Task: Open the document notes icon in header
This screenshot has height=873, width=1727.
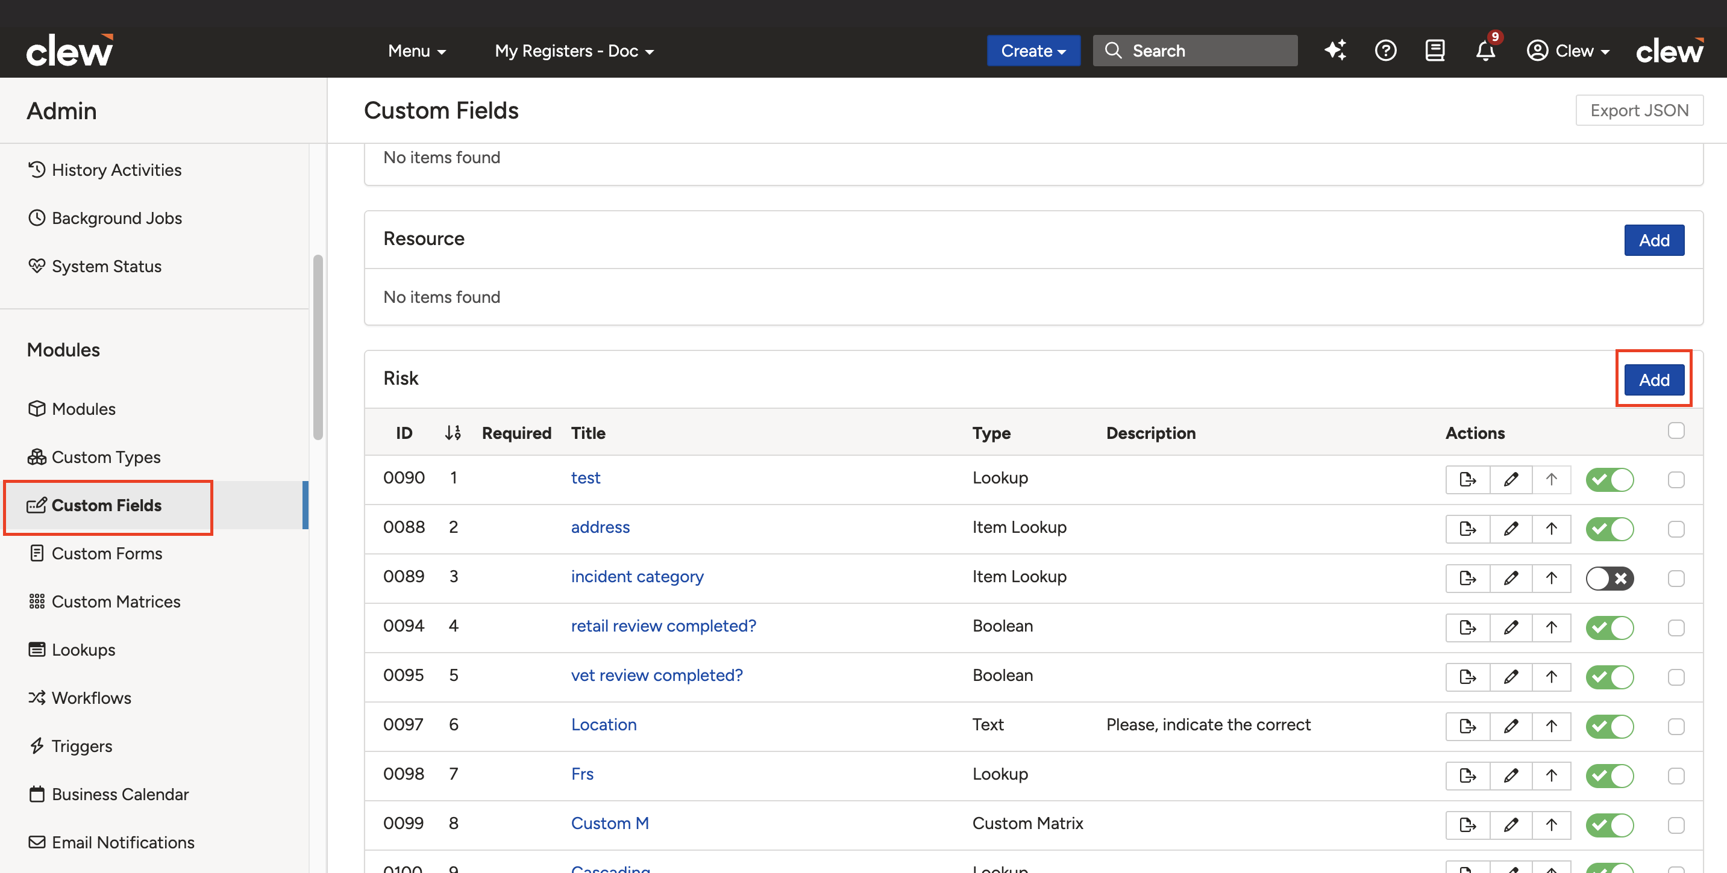Action: pos(1435,50)
